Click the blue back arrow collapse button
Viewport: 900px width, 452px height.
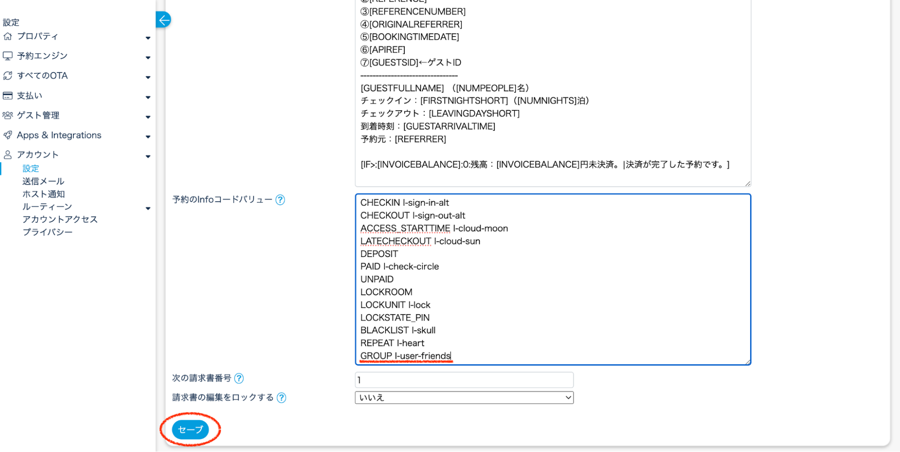pos(164,20)
